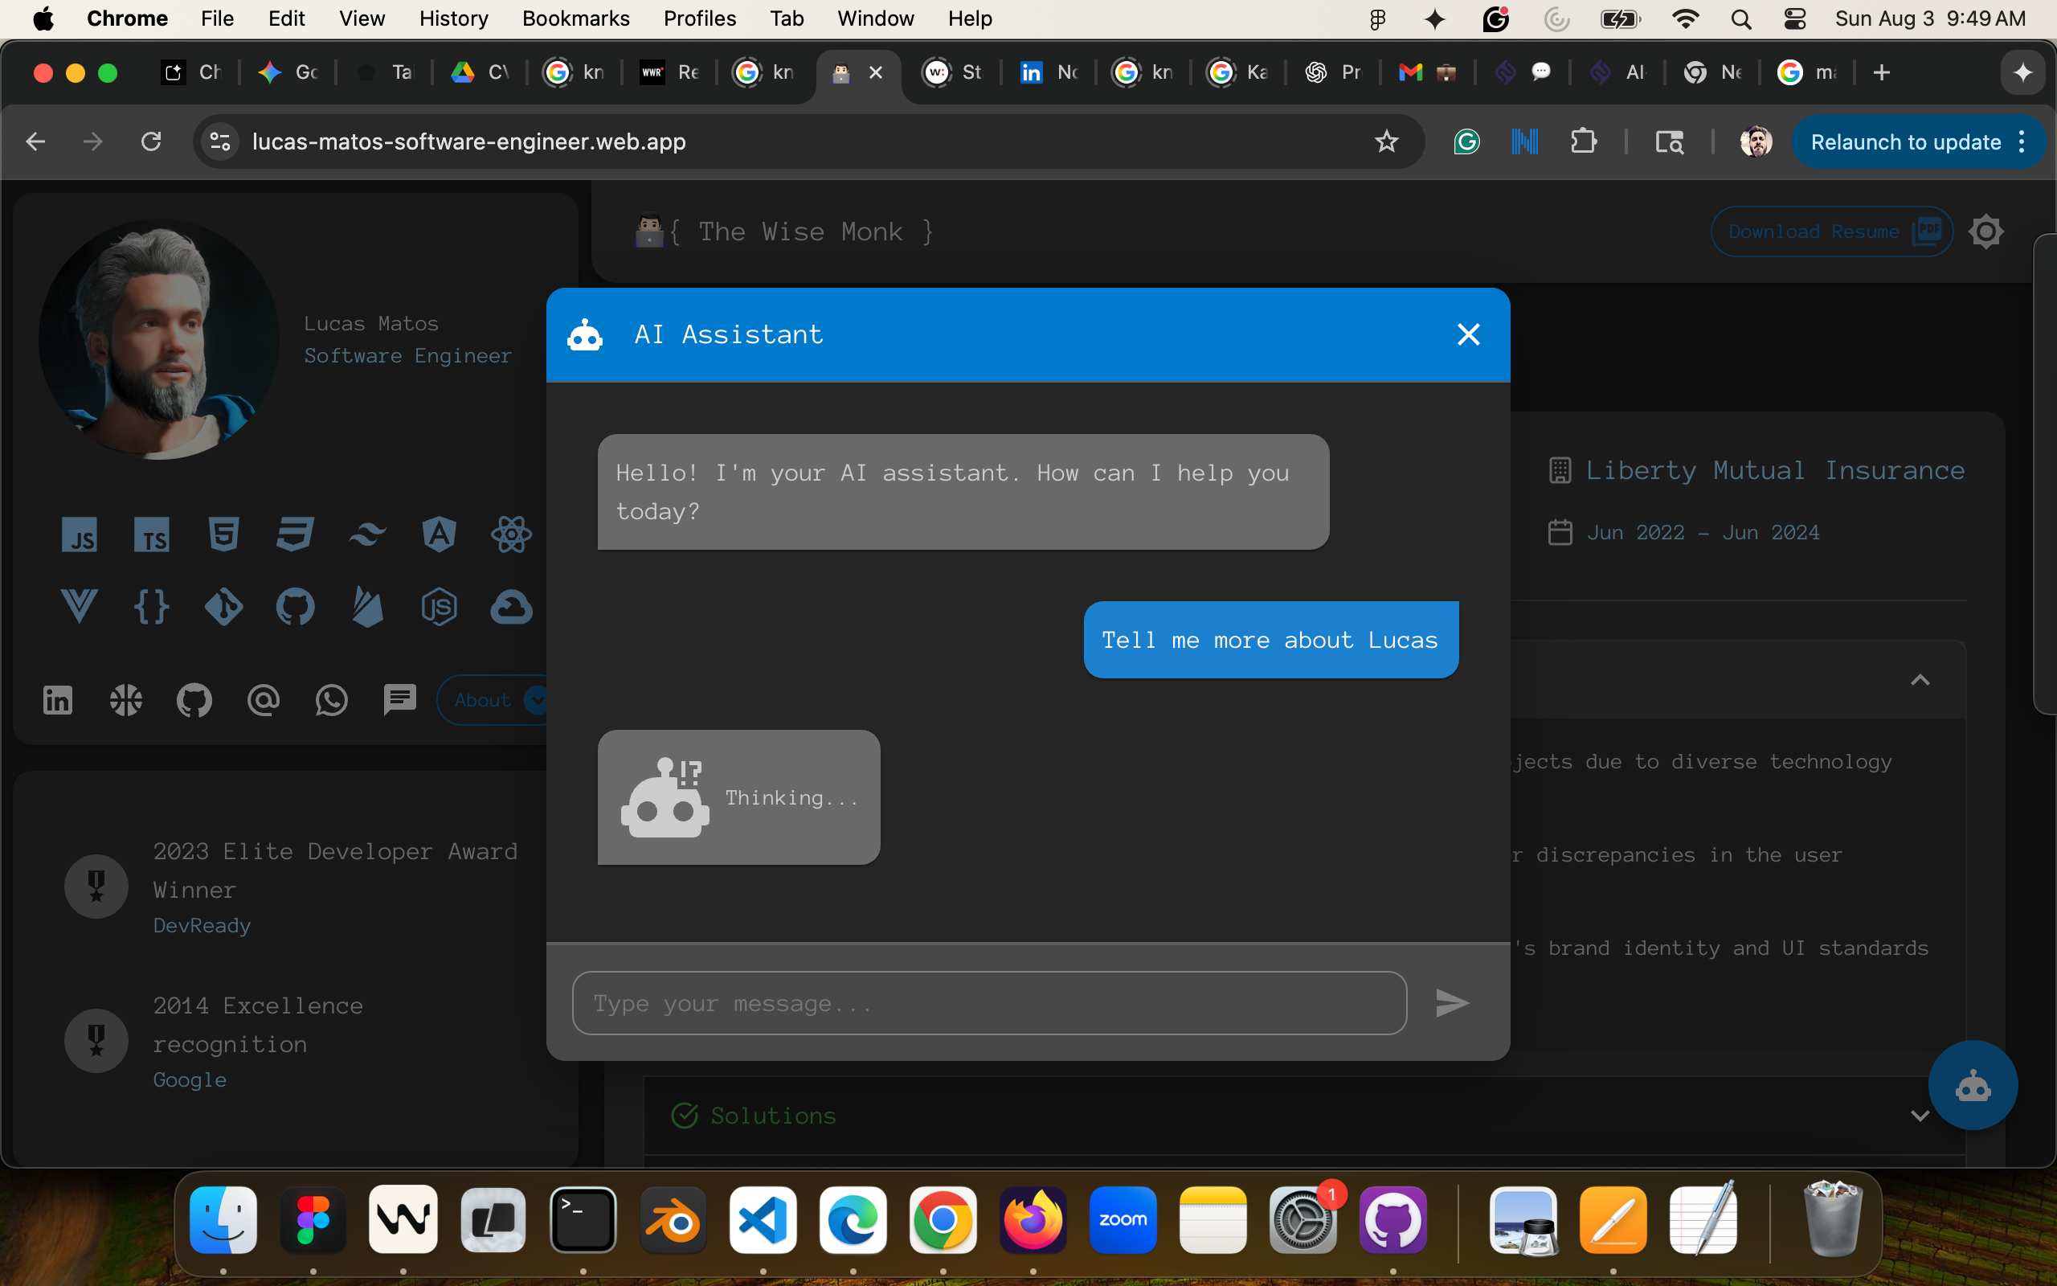Click the GitHub skill icon in skills grid

(x=295, y=606)
